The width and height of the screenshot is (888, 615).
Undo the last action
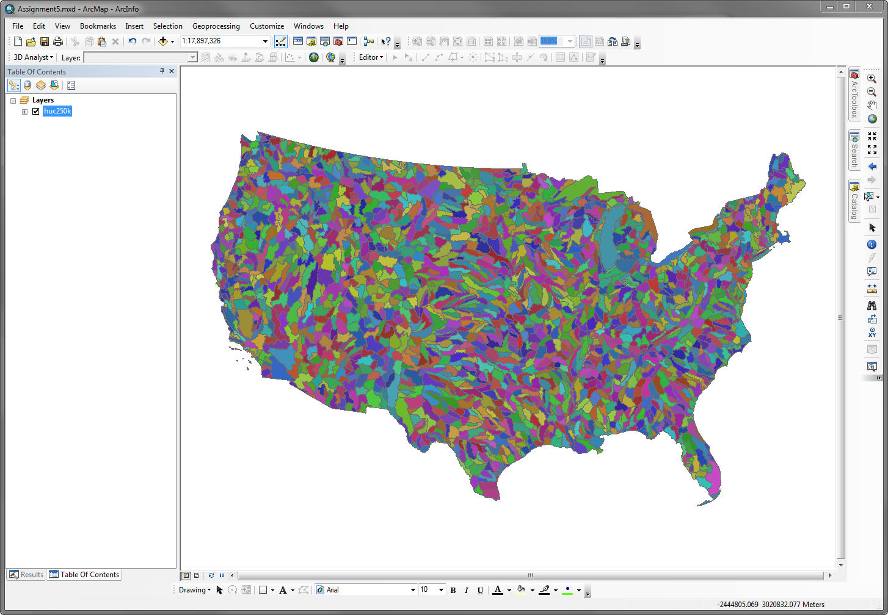coord(132,41)
